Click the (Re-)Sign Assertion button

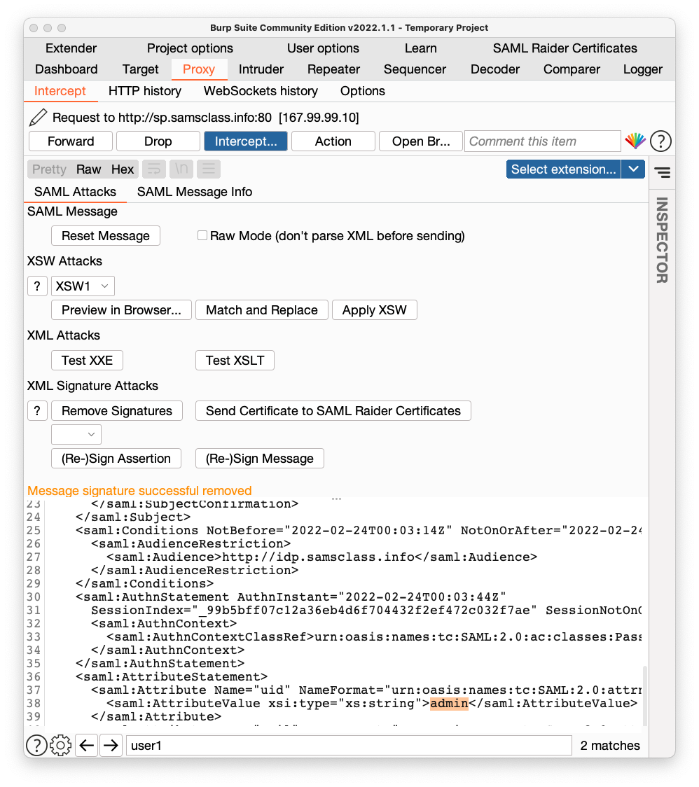tap(116, 458)
